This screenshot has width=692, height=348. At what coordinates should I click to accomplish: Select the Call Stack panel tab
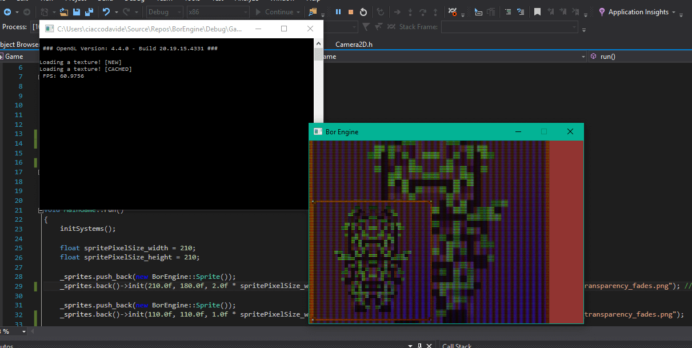tap(457, 346)
